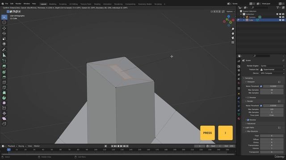Select the Scale tool
Screen dimensions: 286x160
point(4,39)
